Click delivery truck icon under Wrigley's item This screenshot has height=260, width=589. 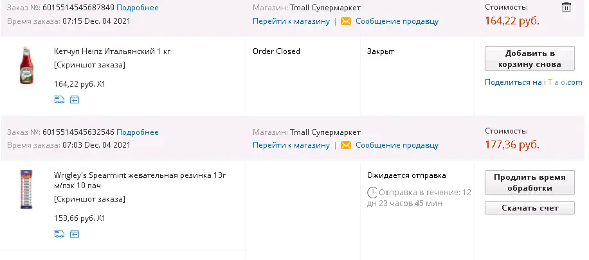click(x=59, y=234)
